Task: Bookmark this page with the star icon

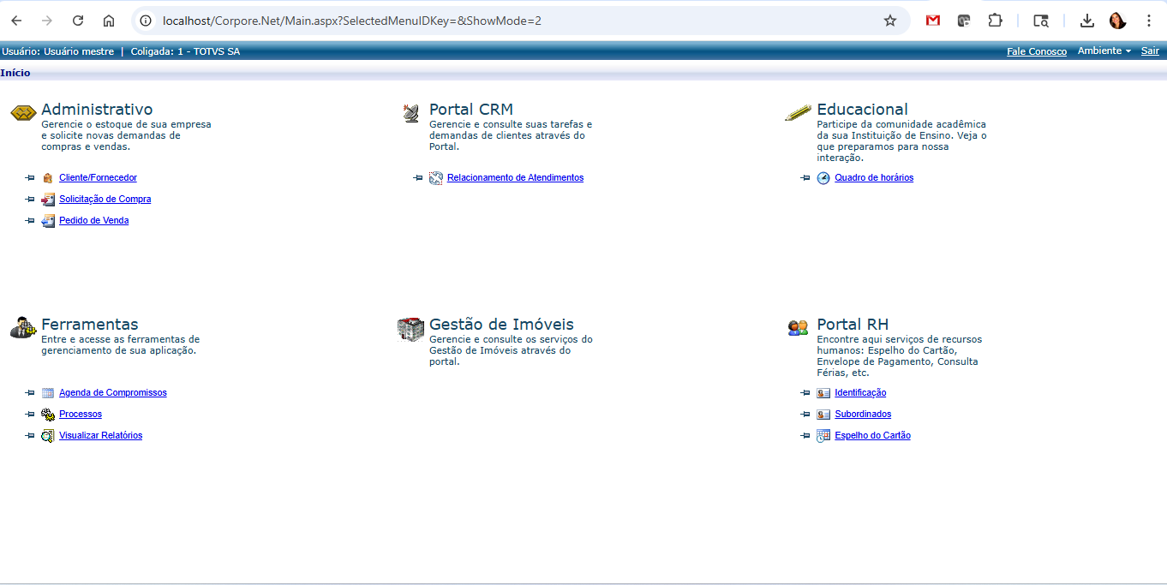Action: pyautogui.click(x=890, y=21)
